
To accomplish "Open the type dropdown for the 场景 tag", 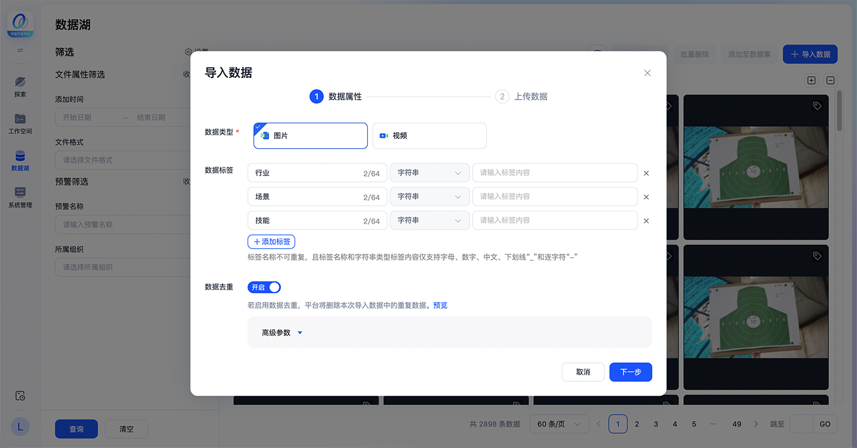I will point(430,196).
